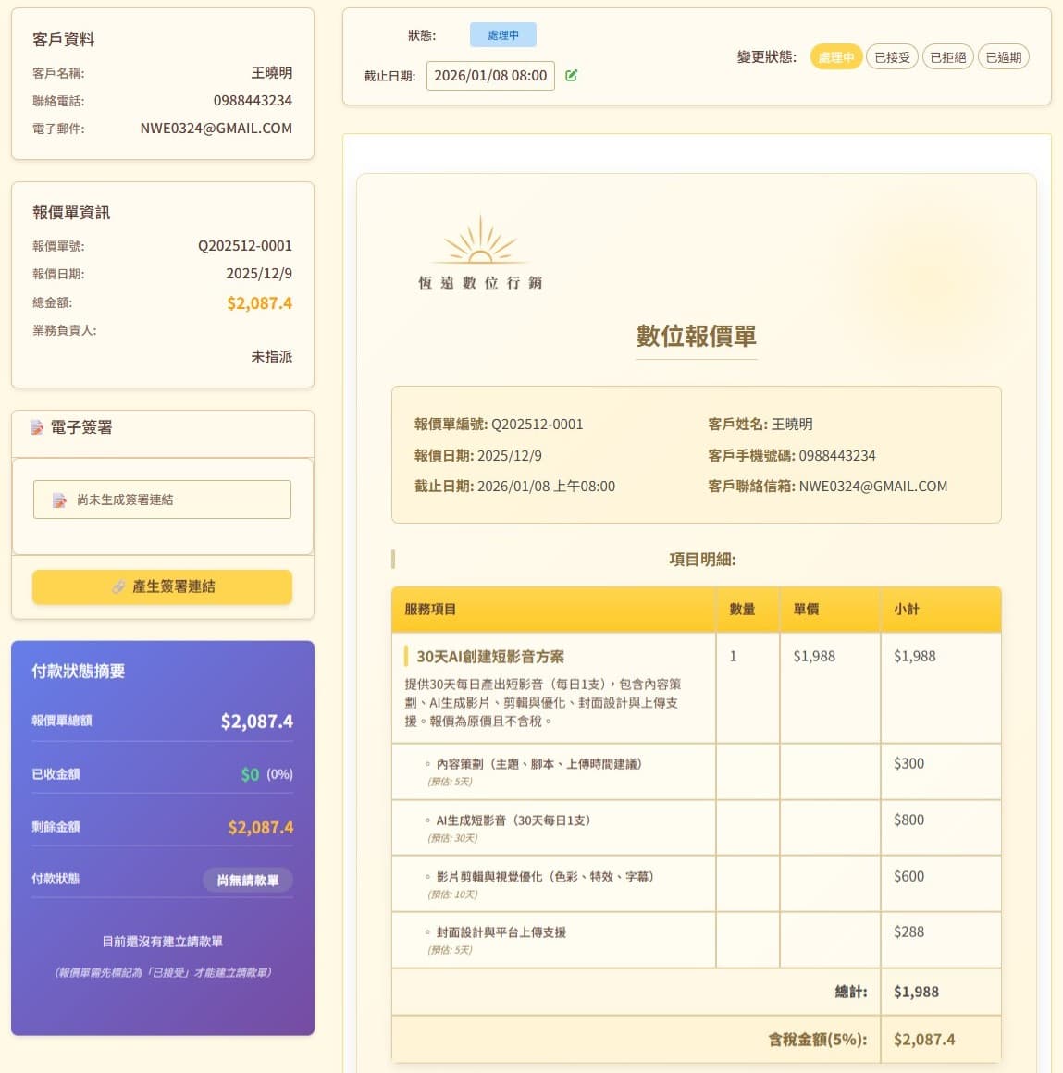Click the 尚無請款單 payment status badge
The image size is (1063, 1073).
tap(247, 880)
